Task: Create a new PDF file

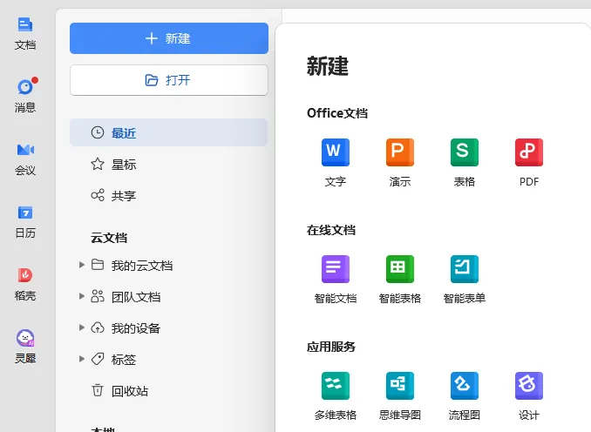Action: tap(529, 163)
